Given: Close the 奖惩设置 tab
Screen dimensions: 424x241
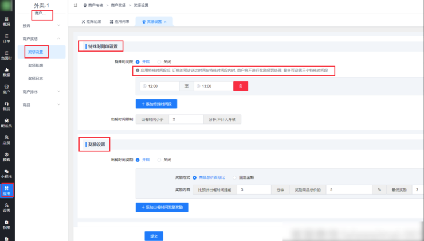Looking at the screenshot, I should [x=165, y=22].
